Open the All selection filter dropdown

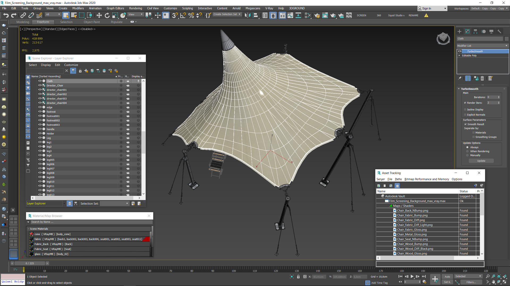click(53, 15)
